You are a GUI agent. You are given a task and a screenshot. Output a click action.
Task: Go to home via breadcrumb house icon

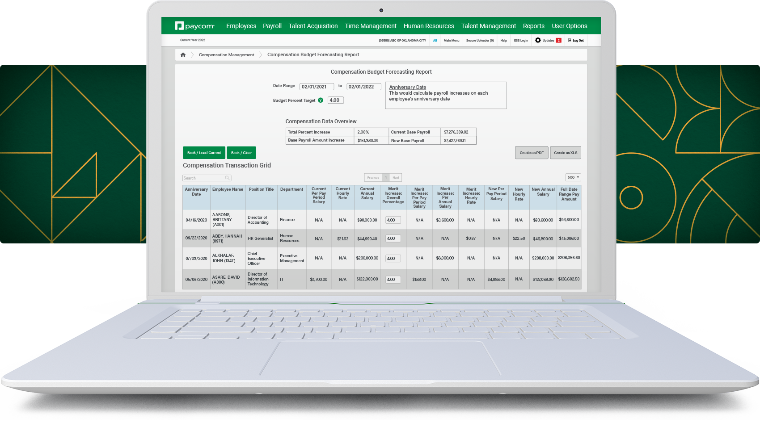point(183,55)
